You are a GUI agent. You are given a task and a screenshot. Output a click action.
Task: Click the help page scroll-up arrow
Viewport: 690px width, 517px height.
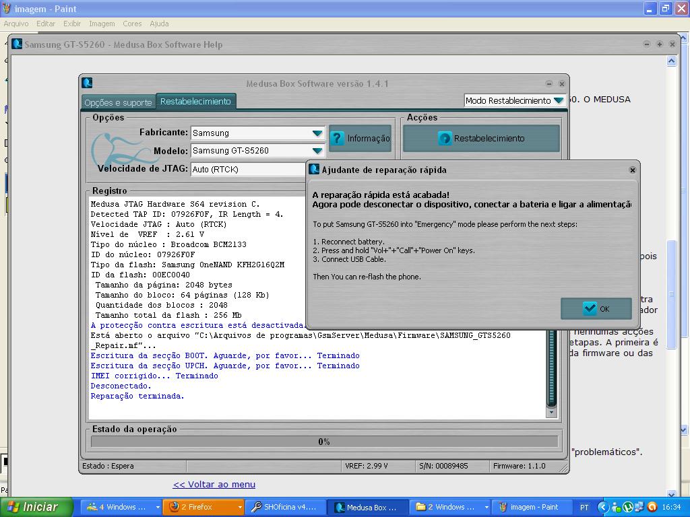[x=672, y=61]
